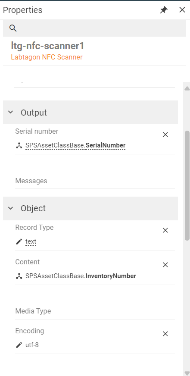Click the search magnifier icon
The height and width of the screenshot is (376, 190).
pyautogui.click(x=13, y=28)
